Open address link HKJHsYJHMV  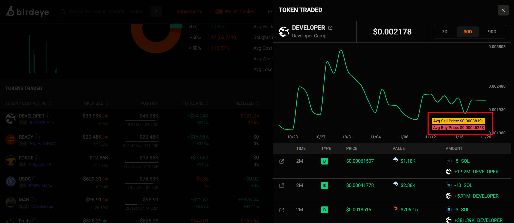click(43, 144)
